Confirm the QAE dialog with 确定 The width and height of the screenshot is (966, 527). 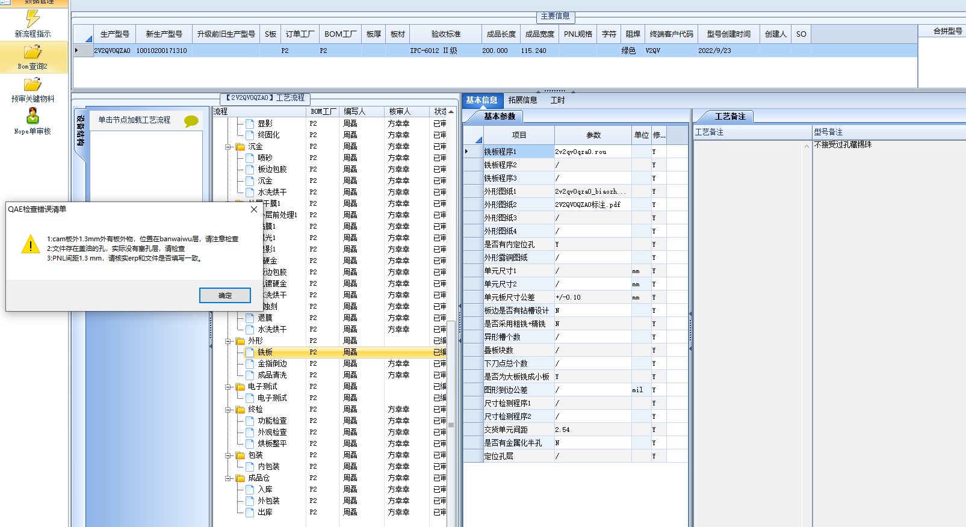tap(224, 295)
